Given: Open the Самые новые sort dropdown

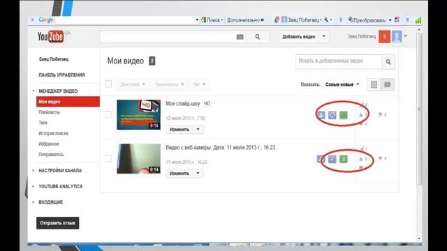Looking at the screenshot, I should pyautogui.click(x=342, y=84).
